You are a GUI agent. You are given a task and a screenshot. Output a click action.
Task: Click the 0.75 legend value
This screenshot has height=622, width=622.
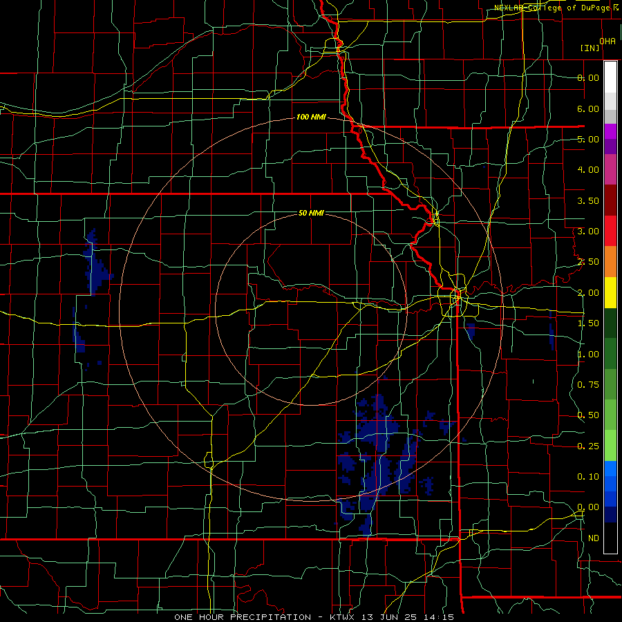tap(588, 385)
